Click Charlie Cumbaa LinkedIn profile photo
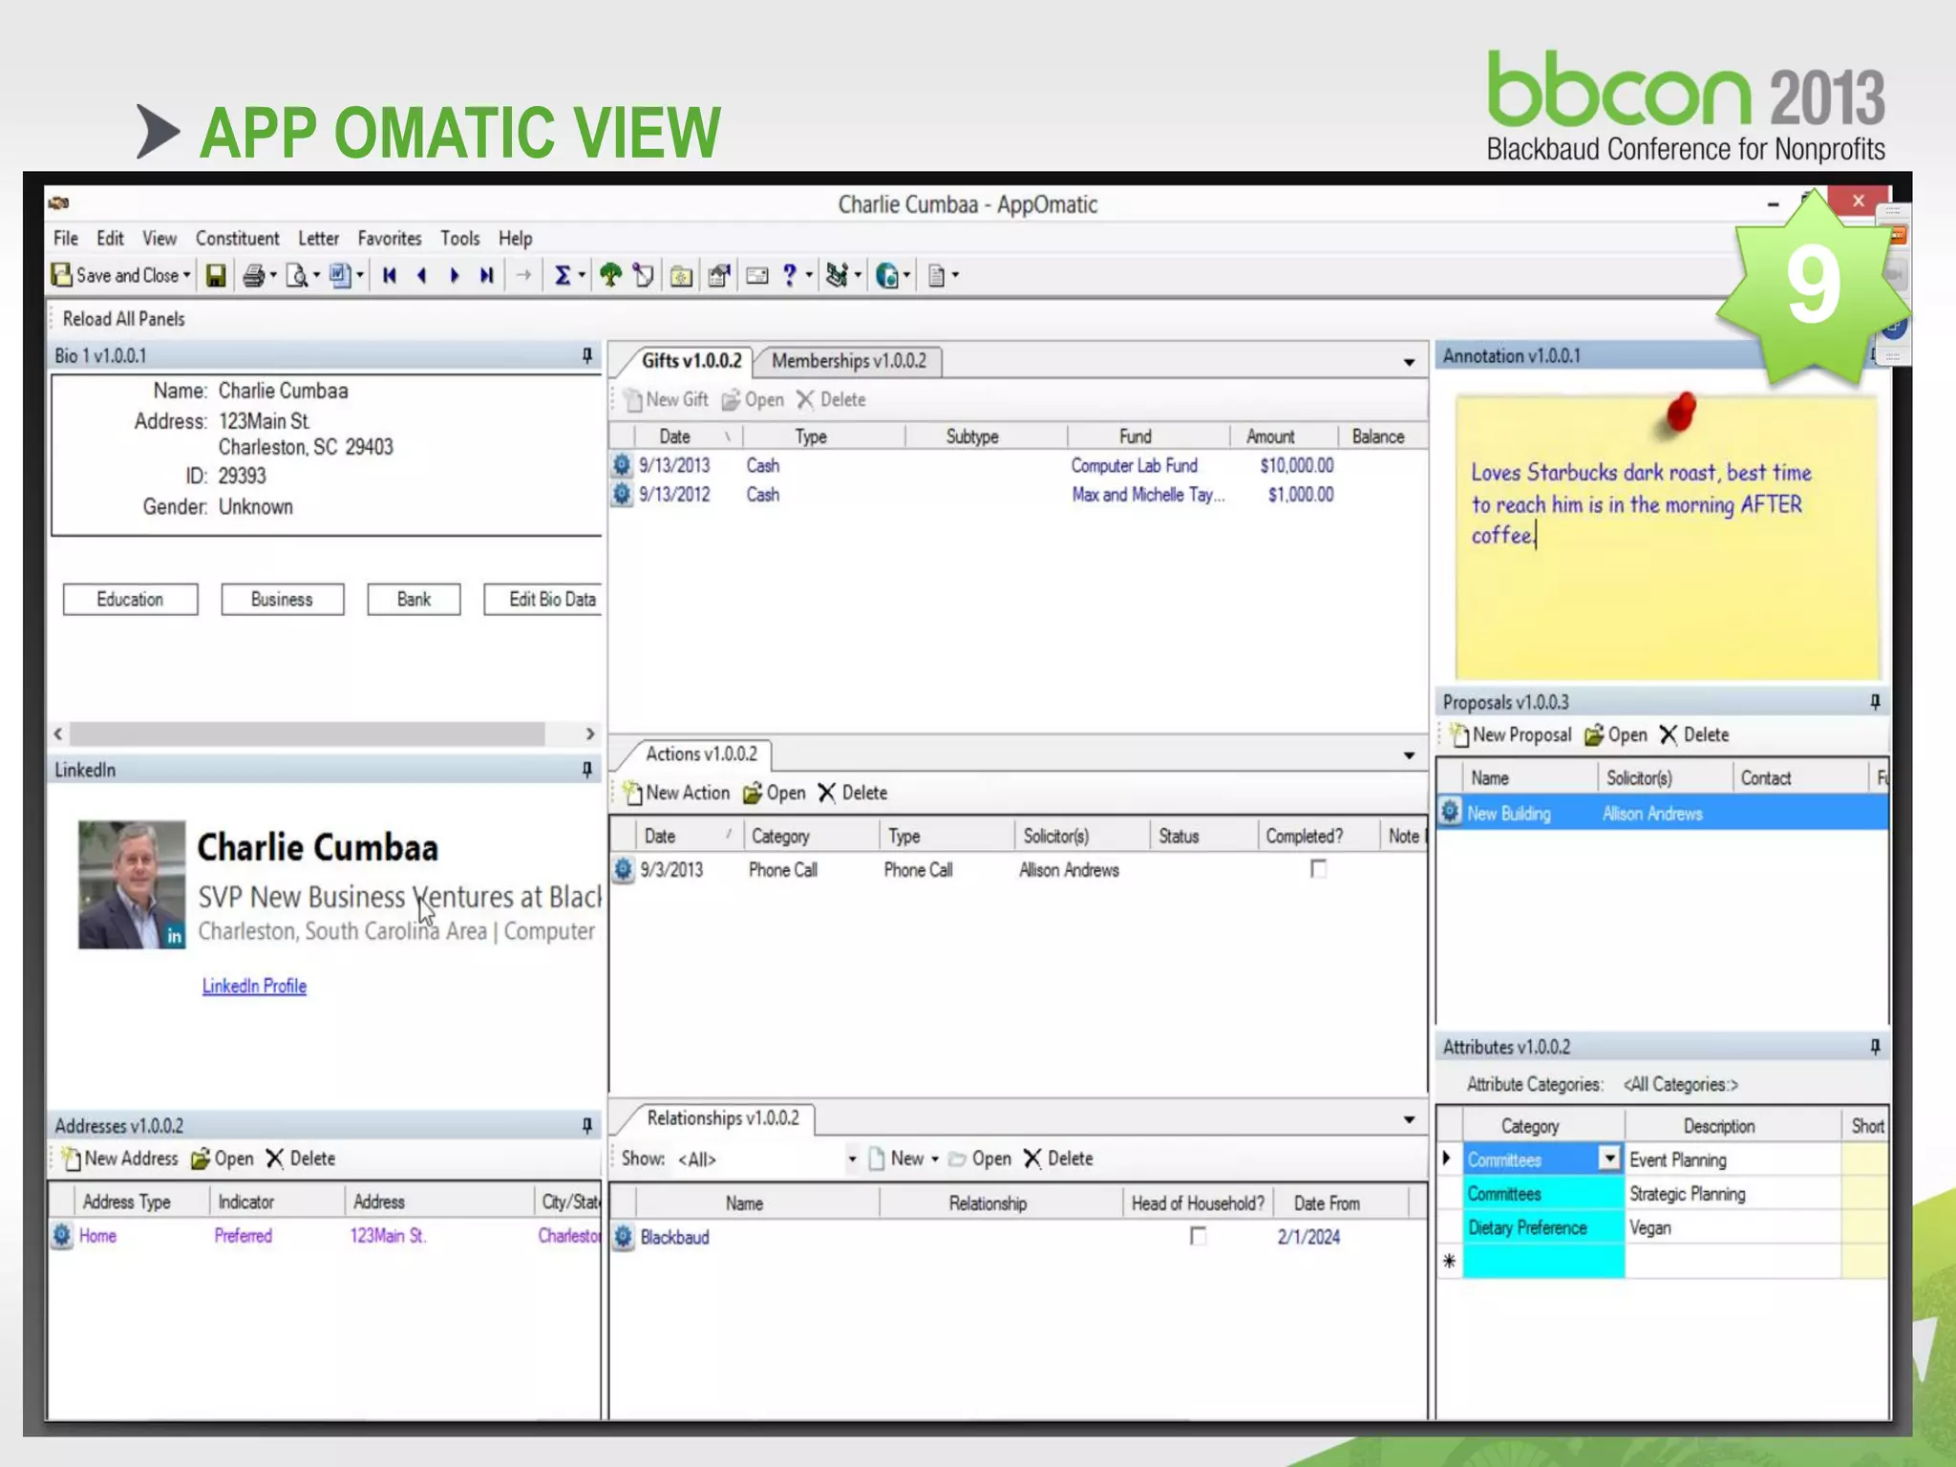 click(132, 884)
